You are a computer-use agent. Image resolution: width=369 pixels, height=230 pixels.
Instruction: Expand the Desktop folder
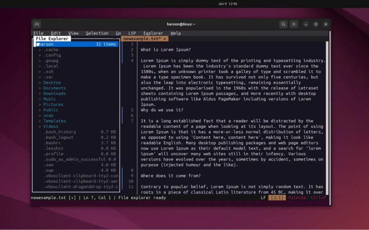[52, 82]
